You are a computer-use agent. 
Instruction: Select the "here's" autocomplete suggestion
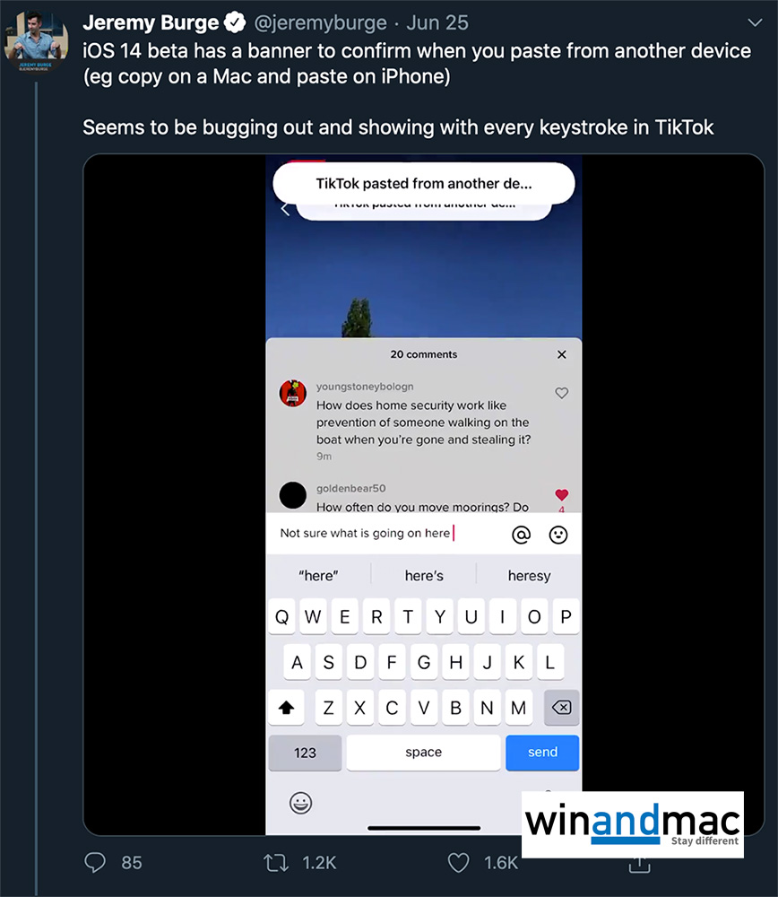(x=424, y=576)
